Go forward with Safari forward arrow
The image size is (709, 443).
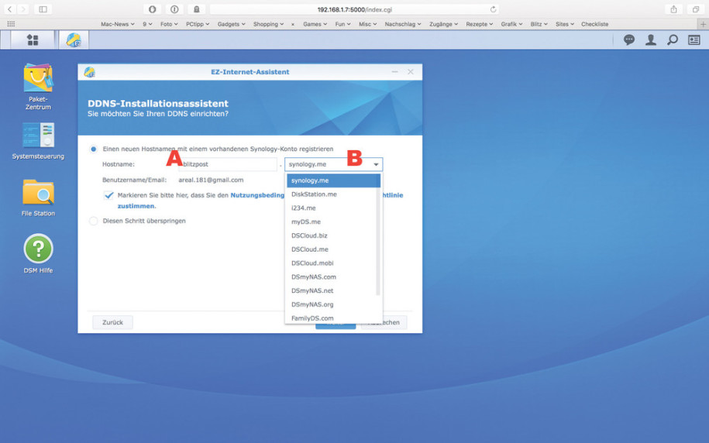tap(22, 9)
